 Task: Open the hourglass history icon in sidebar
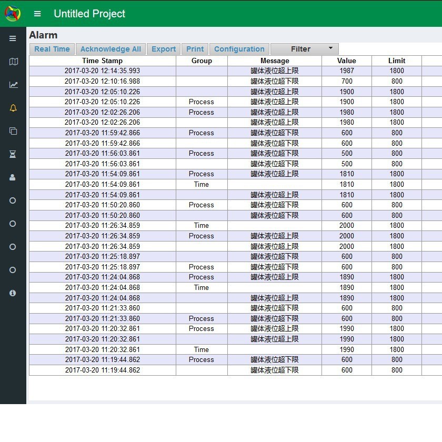click(13, 154)
